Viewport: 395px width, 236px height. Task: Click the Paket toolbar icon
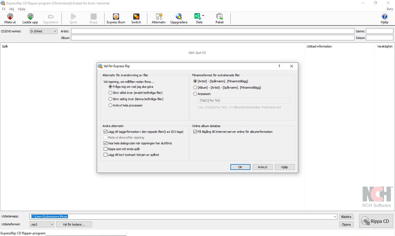point(219,17)
